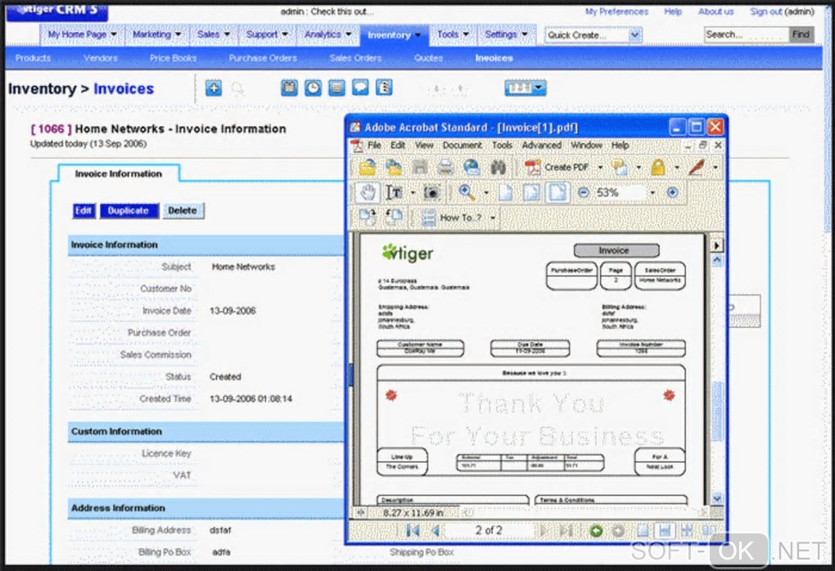Click the CRM Search input field
This screenshot has height=571, width=835.
pyautogui.click(x=746, y=35)
